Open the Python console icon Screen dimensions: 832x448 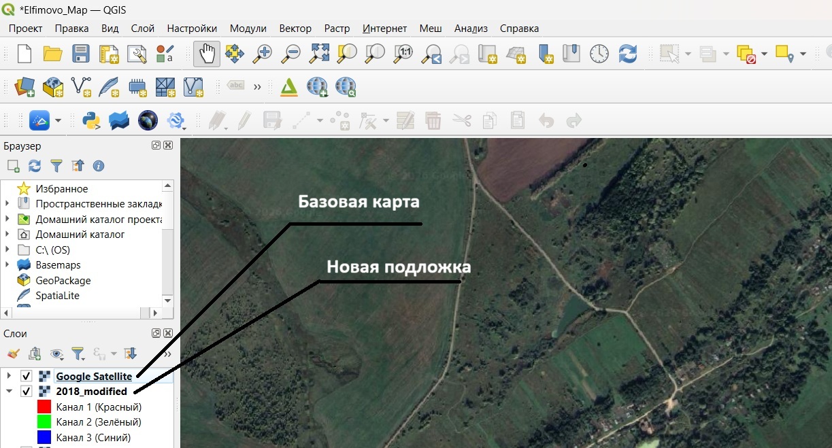91,121
